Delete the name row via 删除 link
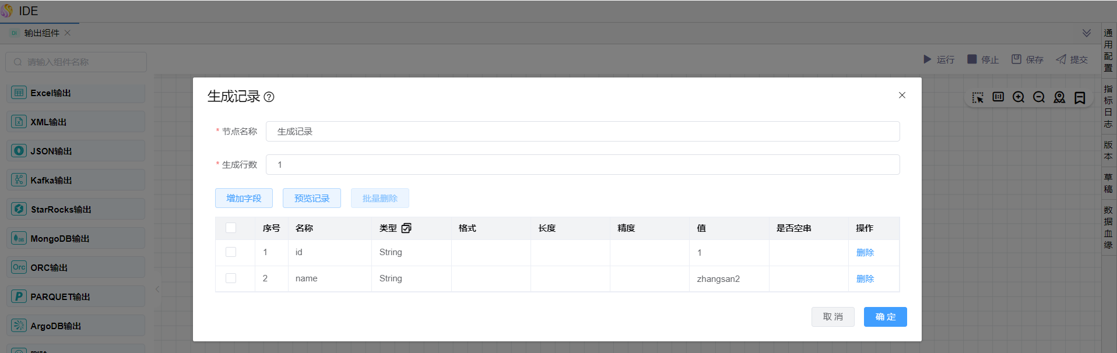This screenshot has width=1117, height=353. pyautogui.click(x=865, y=278)
